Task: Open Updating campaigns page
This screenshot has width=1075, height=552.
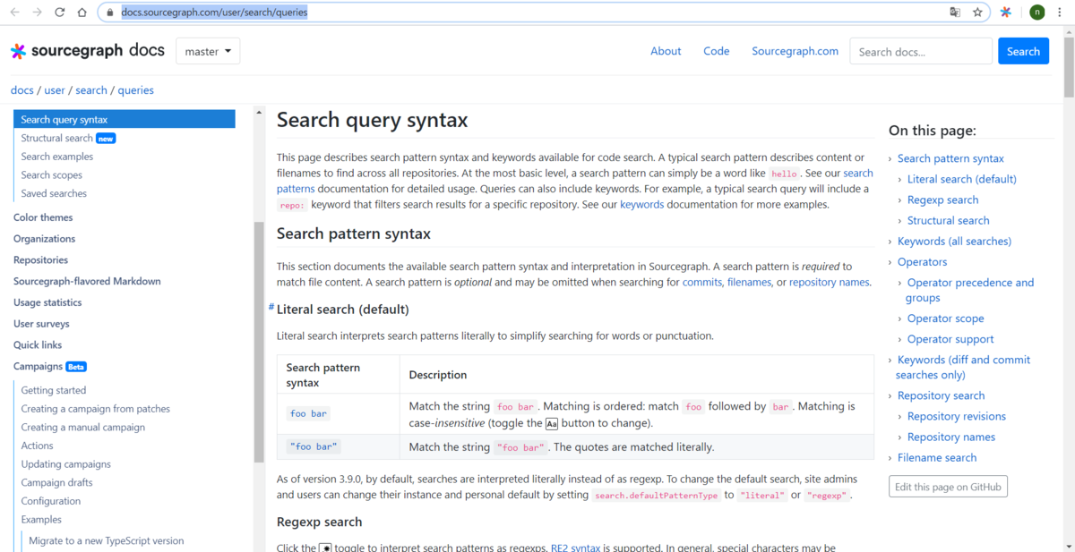Action: (x=66, y=464)
